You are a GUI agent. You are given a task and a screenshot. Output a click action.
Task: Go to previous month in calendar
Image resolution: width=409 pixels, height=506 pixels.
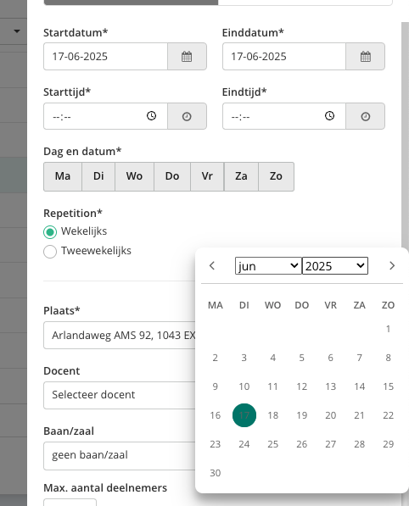pyautogui.click(x=212, y=266)
